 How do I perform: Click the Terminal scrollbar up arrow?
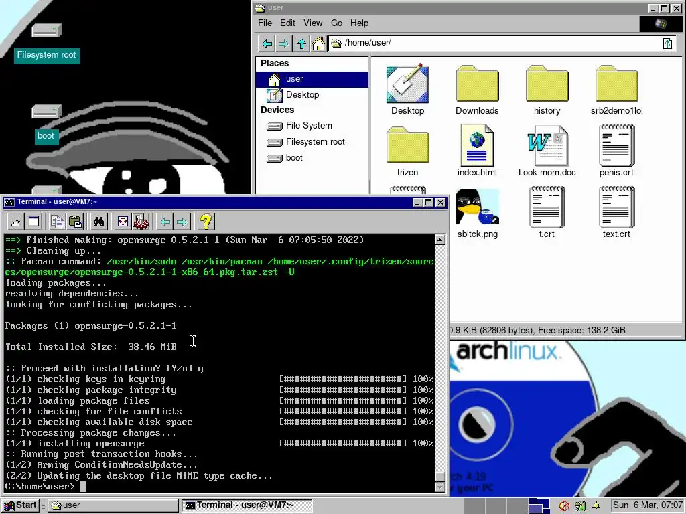[440, 240]
